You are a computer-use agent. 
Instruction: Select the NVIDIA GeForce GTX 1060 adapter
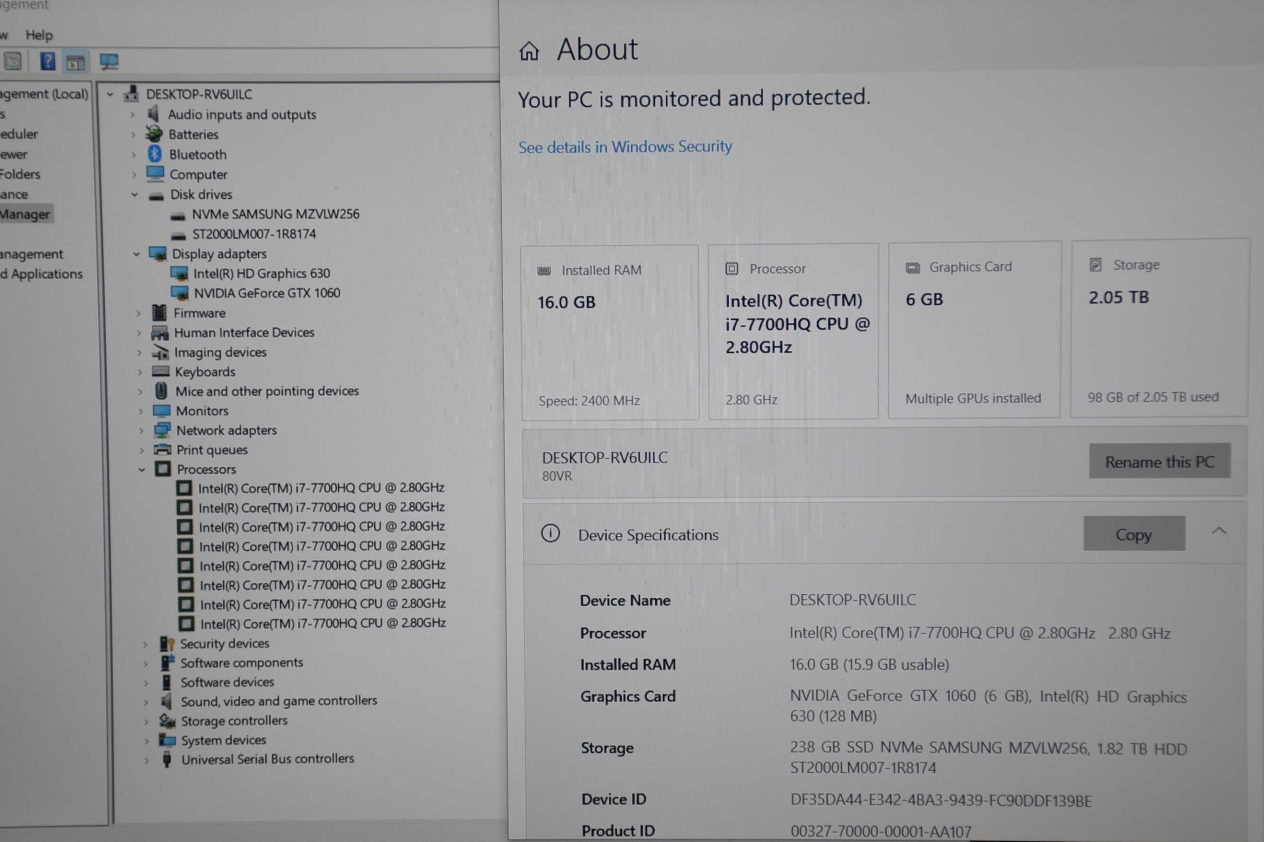[267, 293]
